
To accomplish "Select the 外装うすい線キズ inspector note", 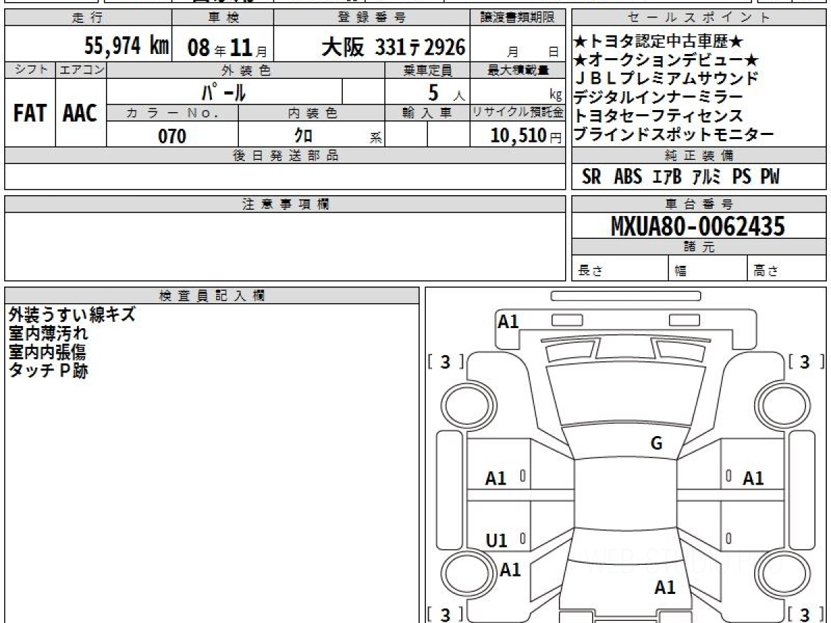I will pyautogui.click(x=71, y=315).
